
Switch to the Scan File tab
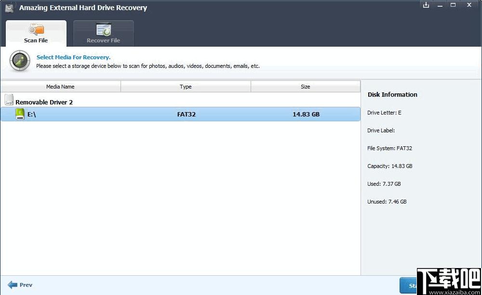[x=36, y=33]
